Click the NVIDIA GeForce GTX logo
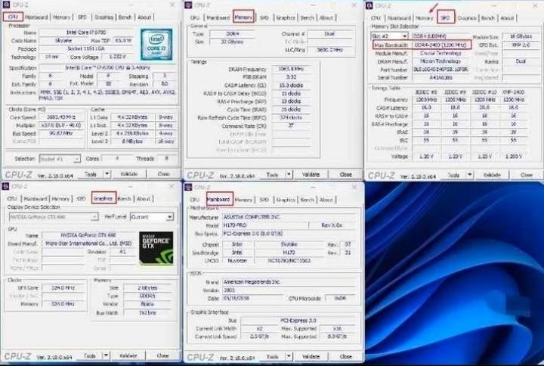544x366 pixels. pyautogui.click(x=156, y=248)
